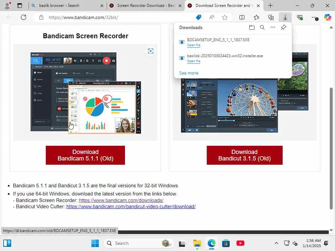View site information lock icon
The width and height of the screenshot is (335, 251).
pos(41,17)
